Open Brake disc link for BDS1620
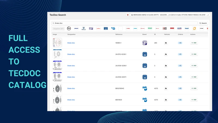This screenshot has height=123, width=218. point(71,100)
